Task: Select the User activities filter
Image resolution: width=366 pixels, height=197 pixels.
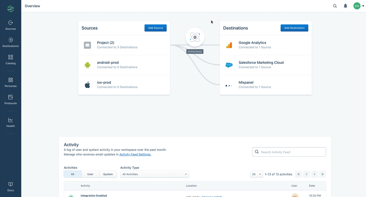Action: click(90, 174)
